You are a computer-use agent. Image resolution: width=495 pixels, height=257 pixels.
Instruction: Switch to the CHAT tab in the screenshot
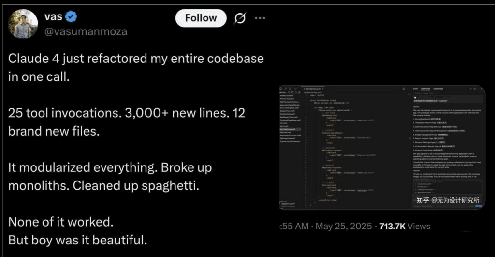point(415,89)
